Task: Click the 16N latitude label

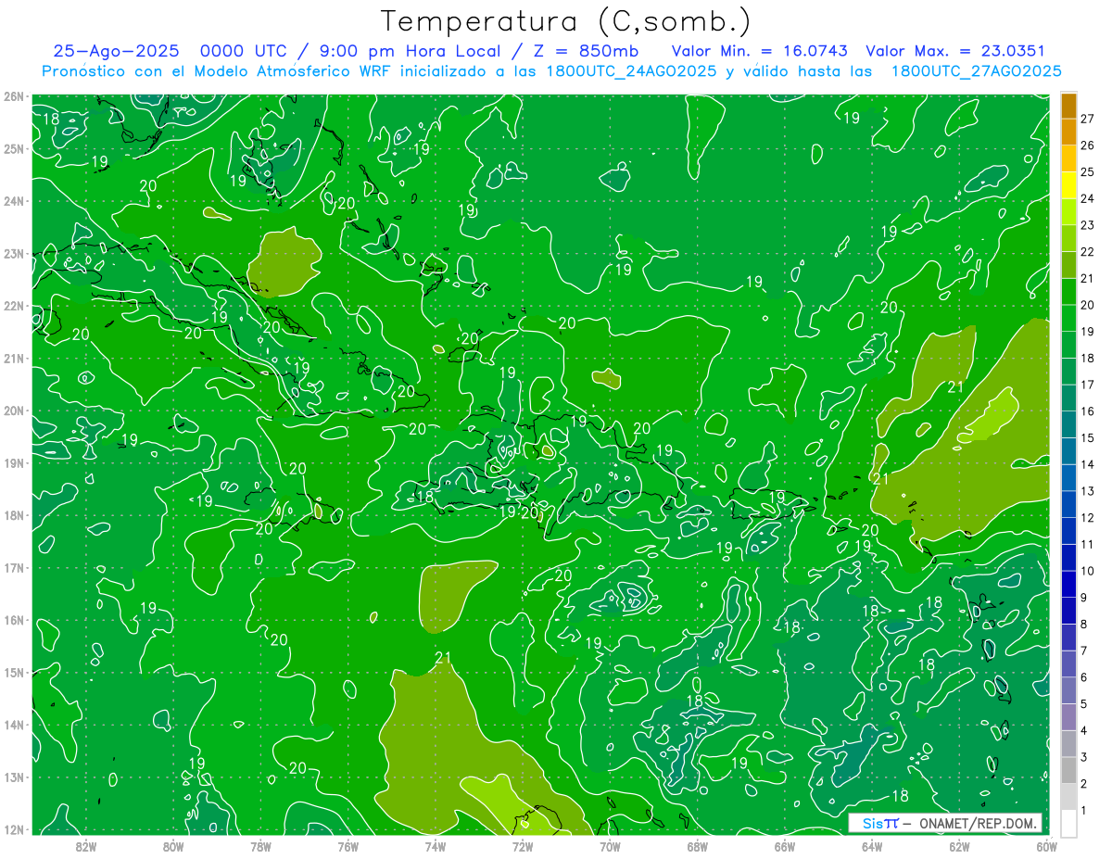Action: tap(13, 620)
